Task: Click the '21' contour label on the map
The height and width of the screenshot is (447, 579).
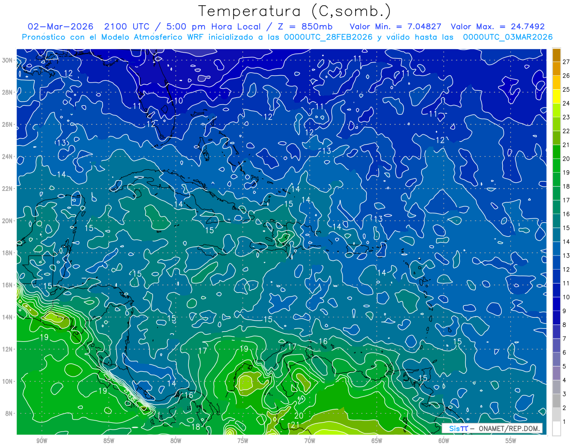Action: point(295,425)
